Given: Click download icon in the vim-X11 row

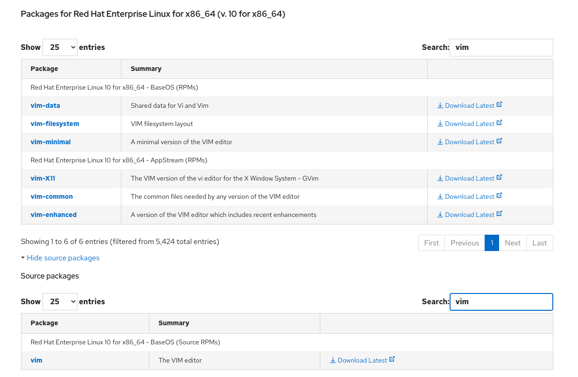Looking at the screenshot, I should click(440, 178).
